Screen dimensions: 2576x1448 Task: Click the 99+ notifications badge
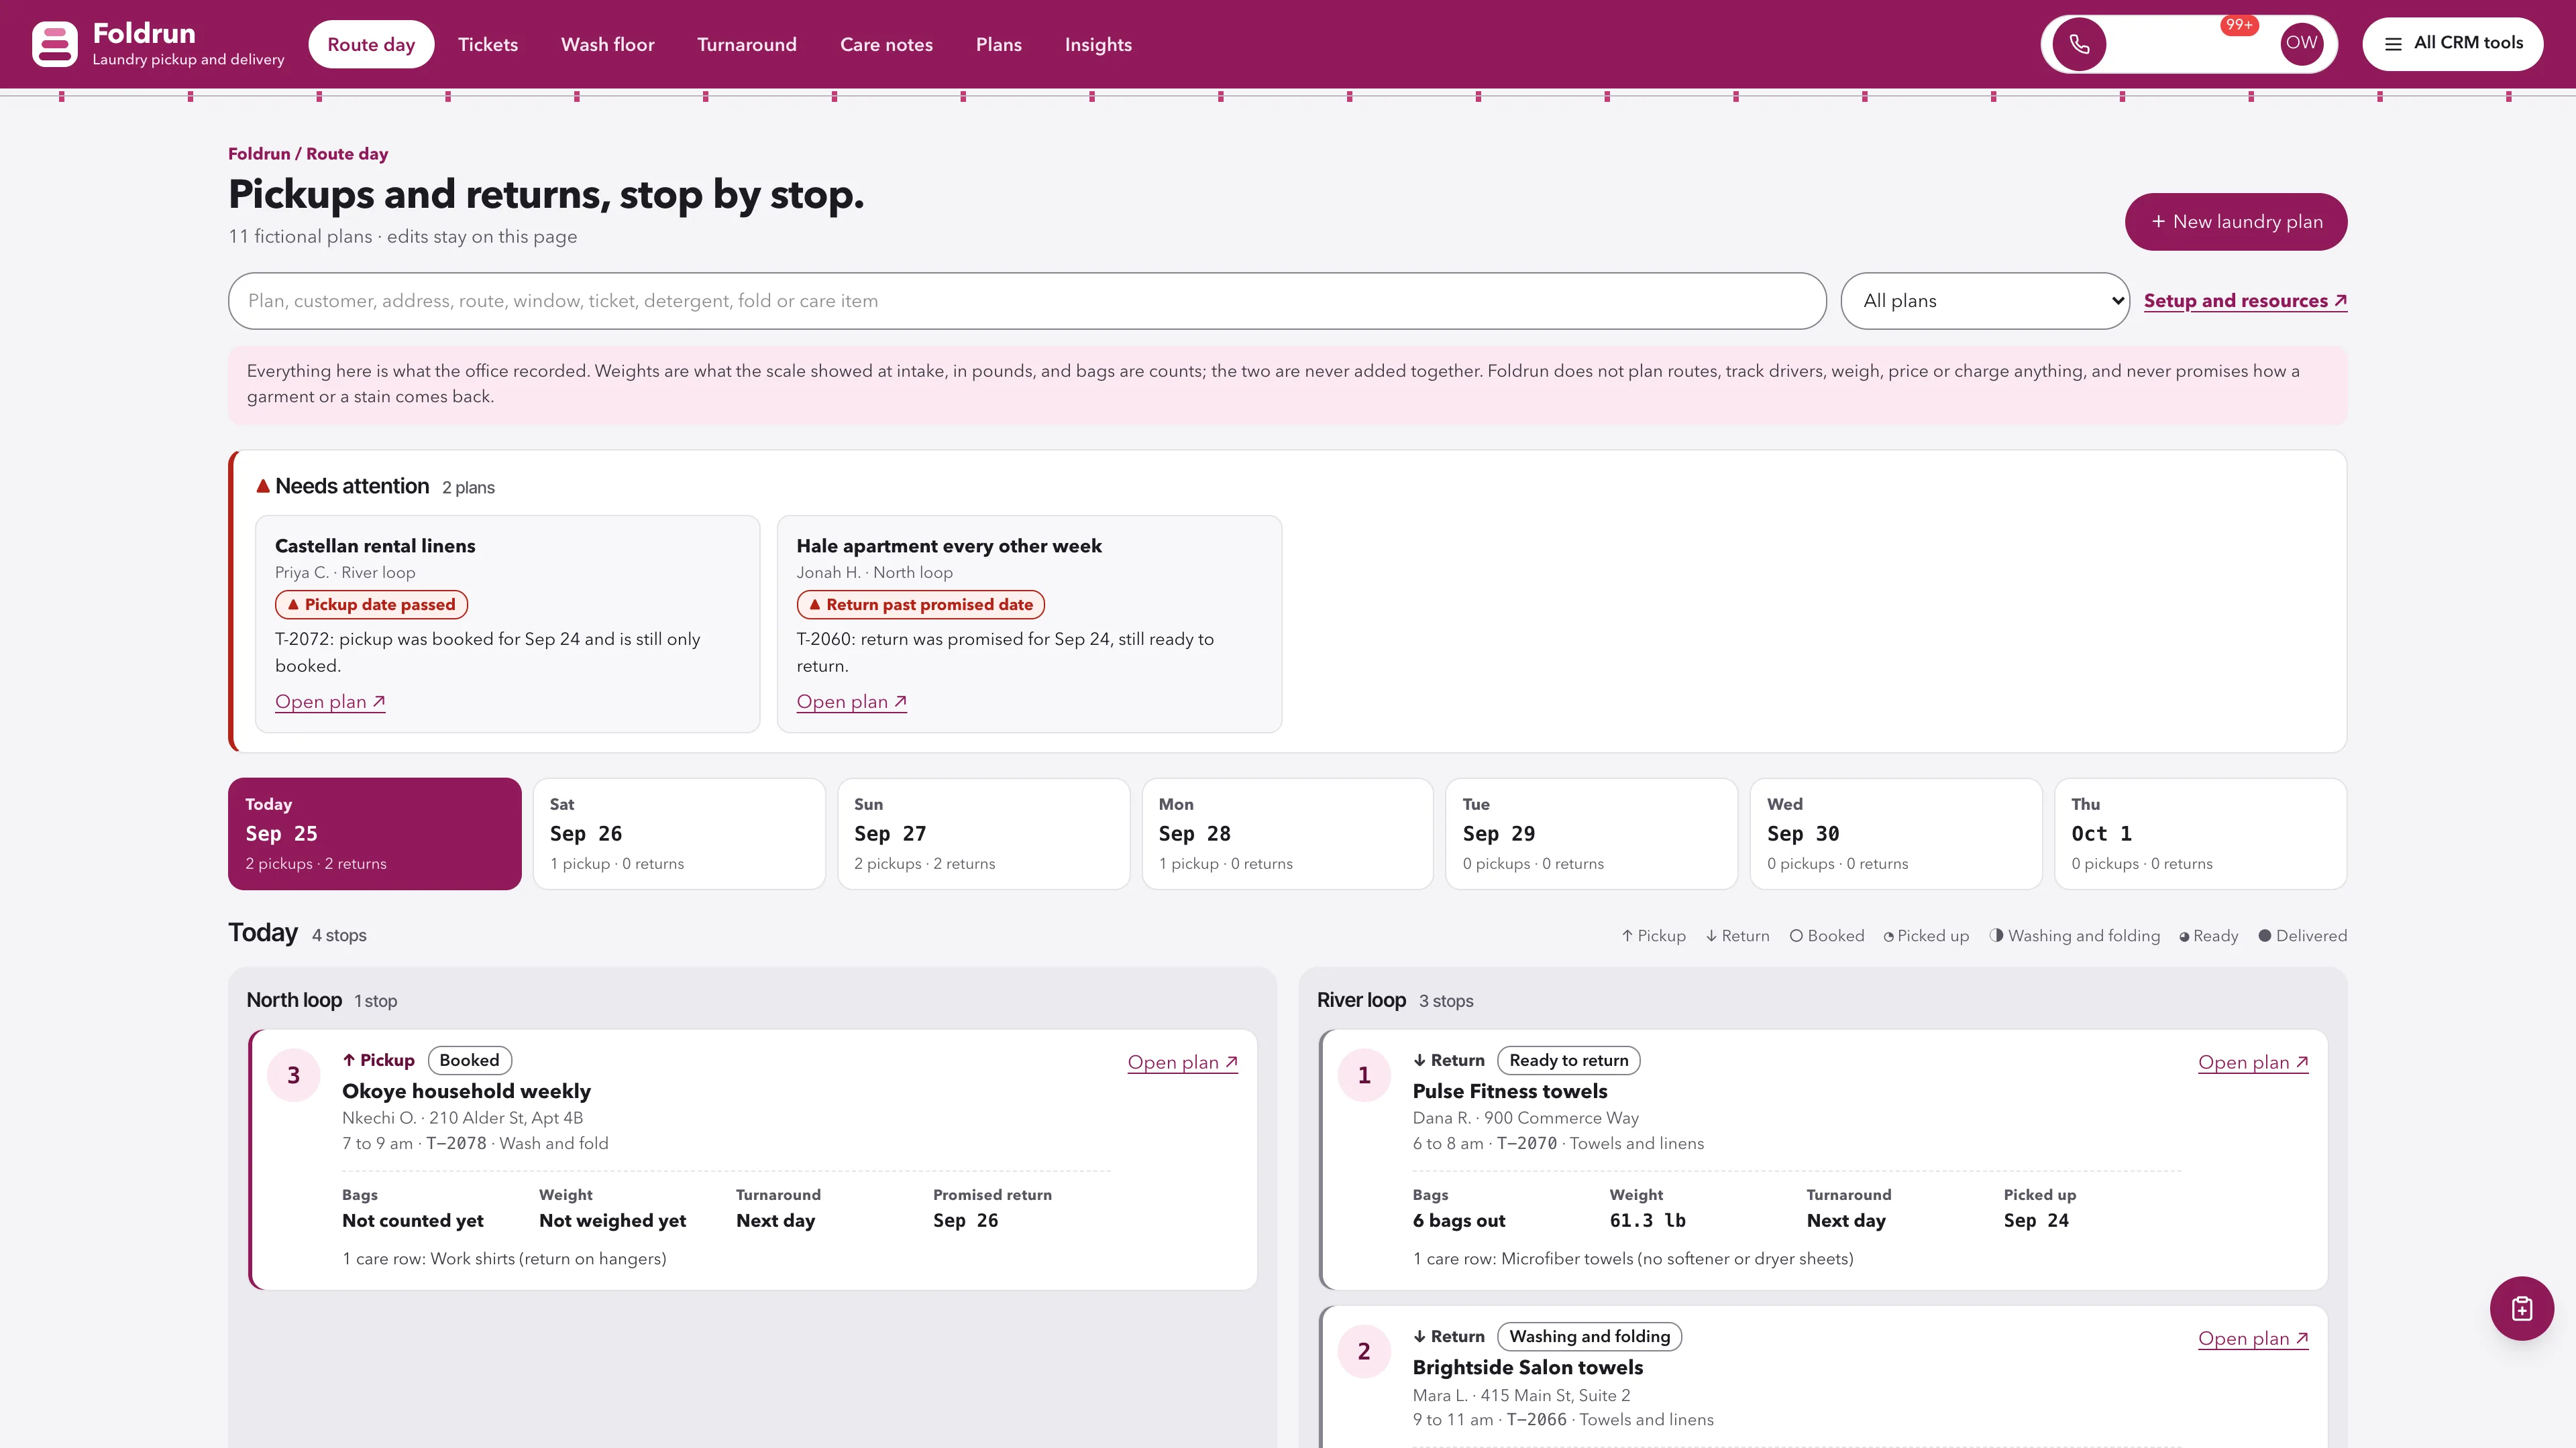click(2239, 25)
